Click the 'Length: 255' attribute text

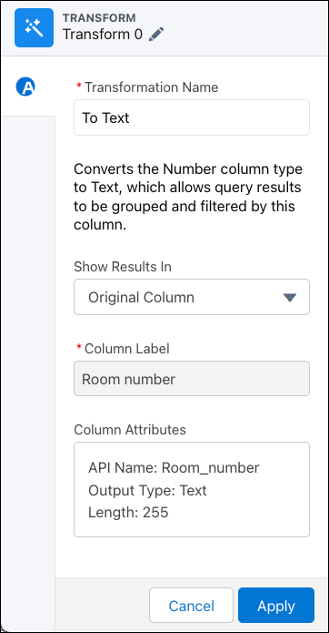pos(128,513)
